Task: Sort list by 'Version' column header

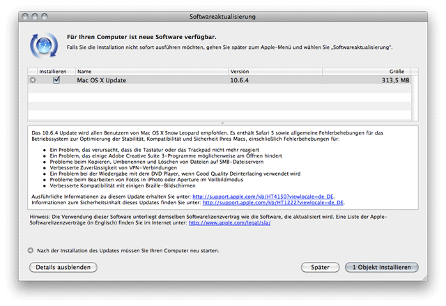Action: click(x=275, y=71)
